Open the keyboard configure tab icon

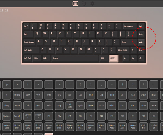75,4
